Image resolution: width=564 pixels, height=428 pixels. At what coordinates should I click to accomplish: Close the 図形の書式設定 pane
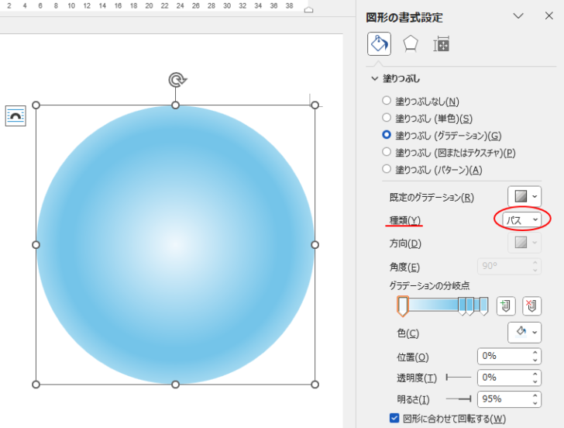click(x=549, y=16)
